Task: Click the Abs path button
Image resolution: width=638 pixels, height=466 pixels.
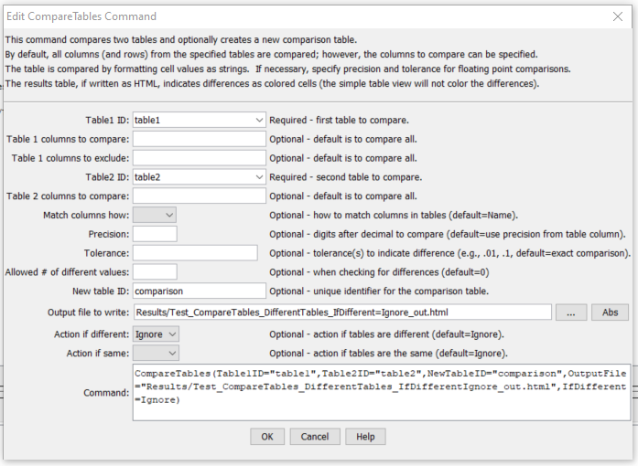Action: pos(610,312)
